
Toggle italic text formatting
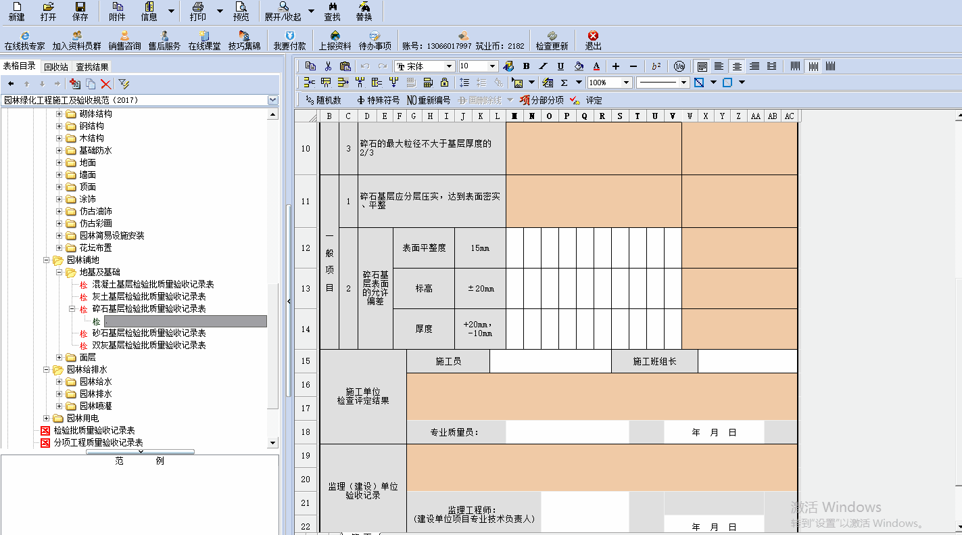[543, 66]
